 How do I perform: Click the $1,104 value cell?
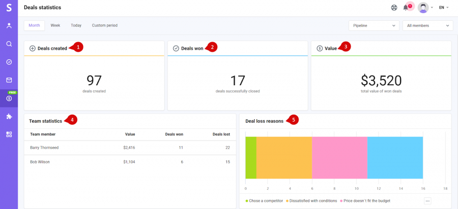[129, 162]
